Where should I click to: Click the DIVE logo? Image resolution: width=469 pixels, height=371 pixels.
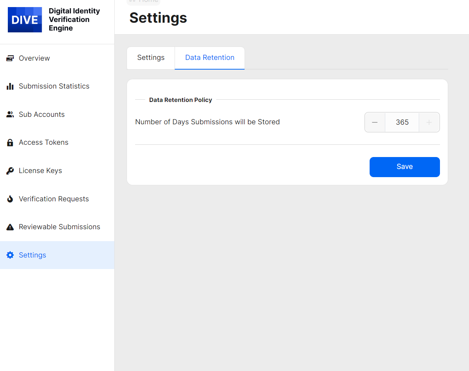(25, 20)
